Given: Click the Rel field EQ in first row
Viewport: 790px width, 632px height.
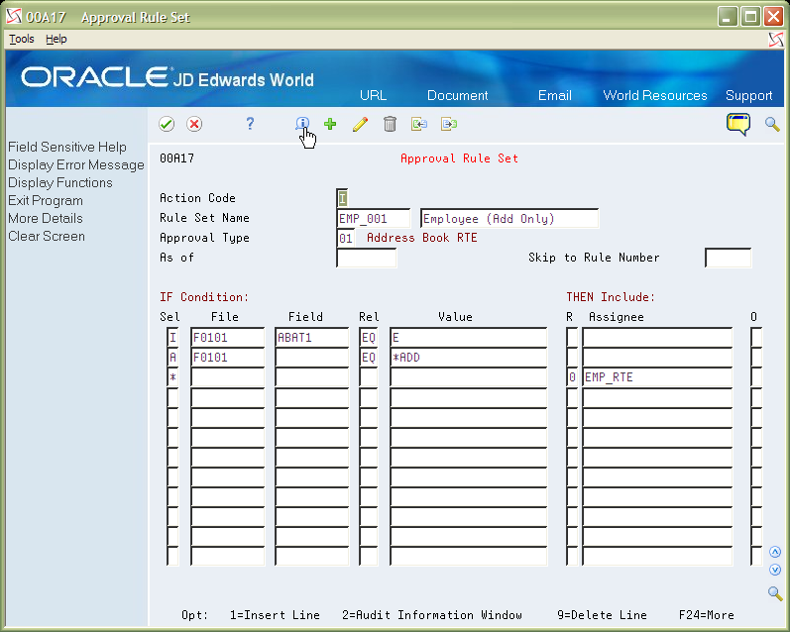Looking at the screenshot, I should click(x=369, y=338).
